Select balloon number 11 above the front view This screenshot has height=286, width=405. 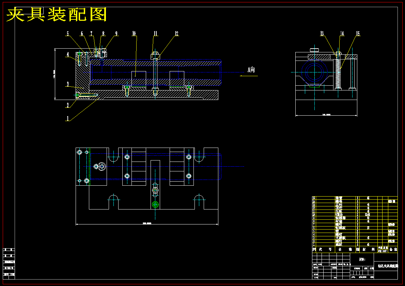point(155,34)
